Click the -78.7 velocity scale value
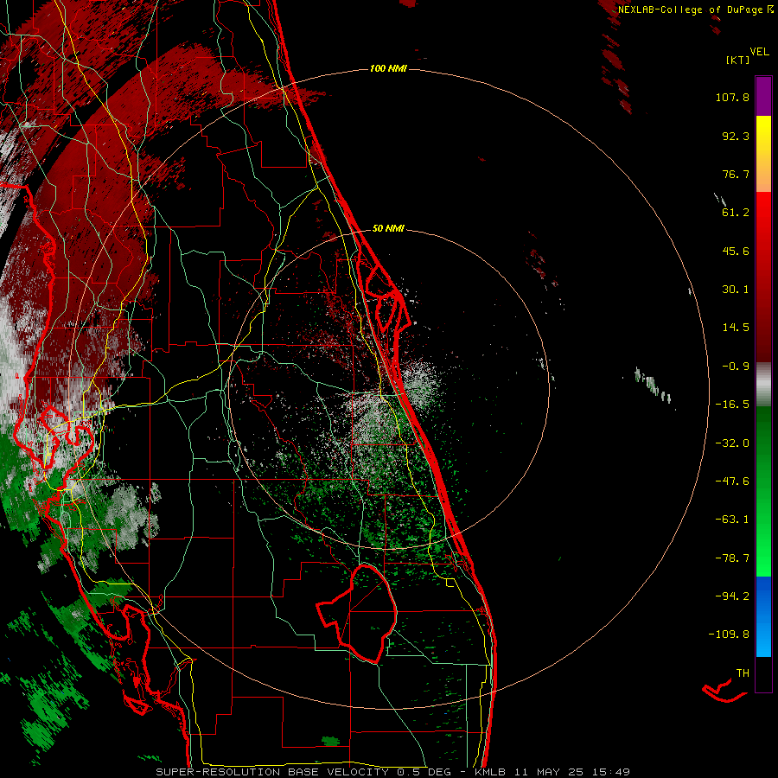Viewport: 778px width, 778px height. [x=732, y=558]
